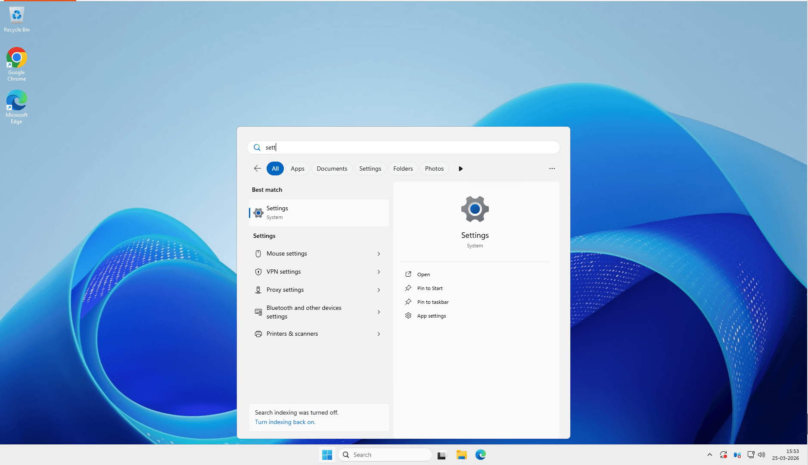
Task: Select 'Proxy settings' result text
Action: click(285, 290)
